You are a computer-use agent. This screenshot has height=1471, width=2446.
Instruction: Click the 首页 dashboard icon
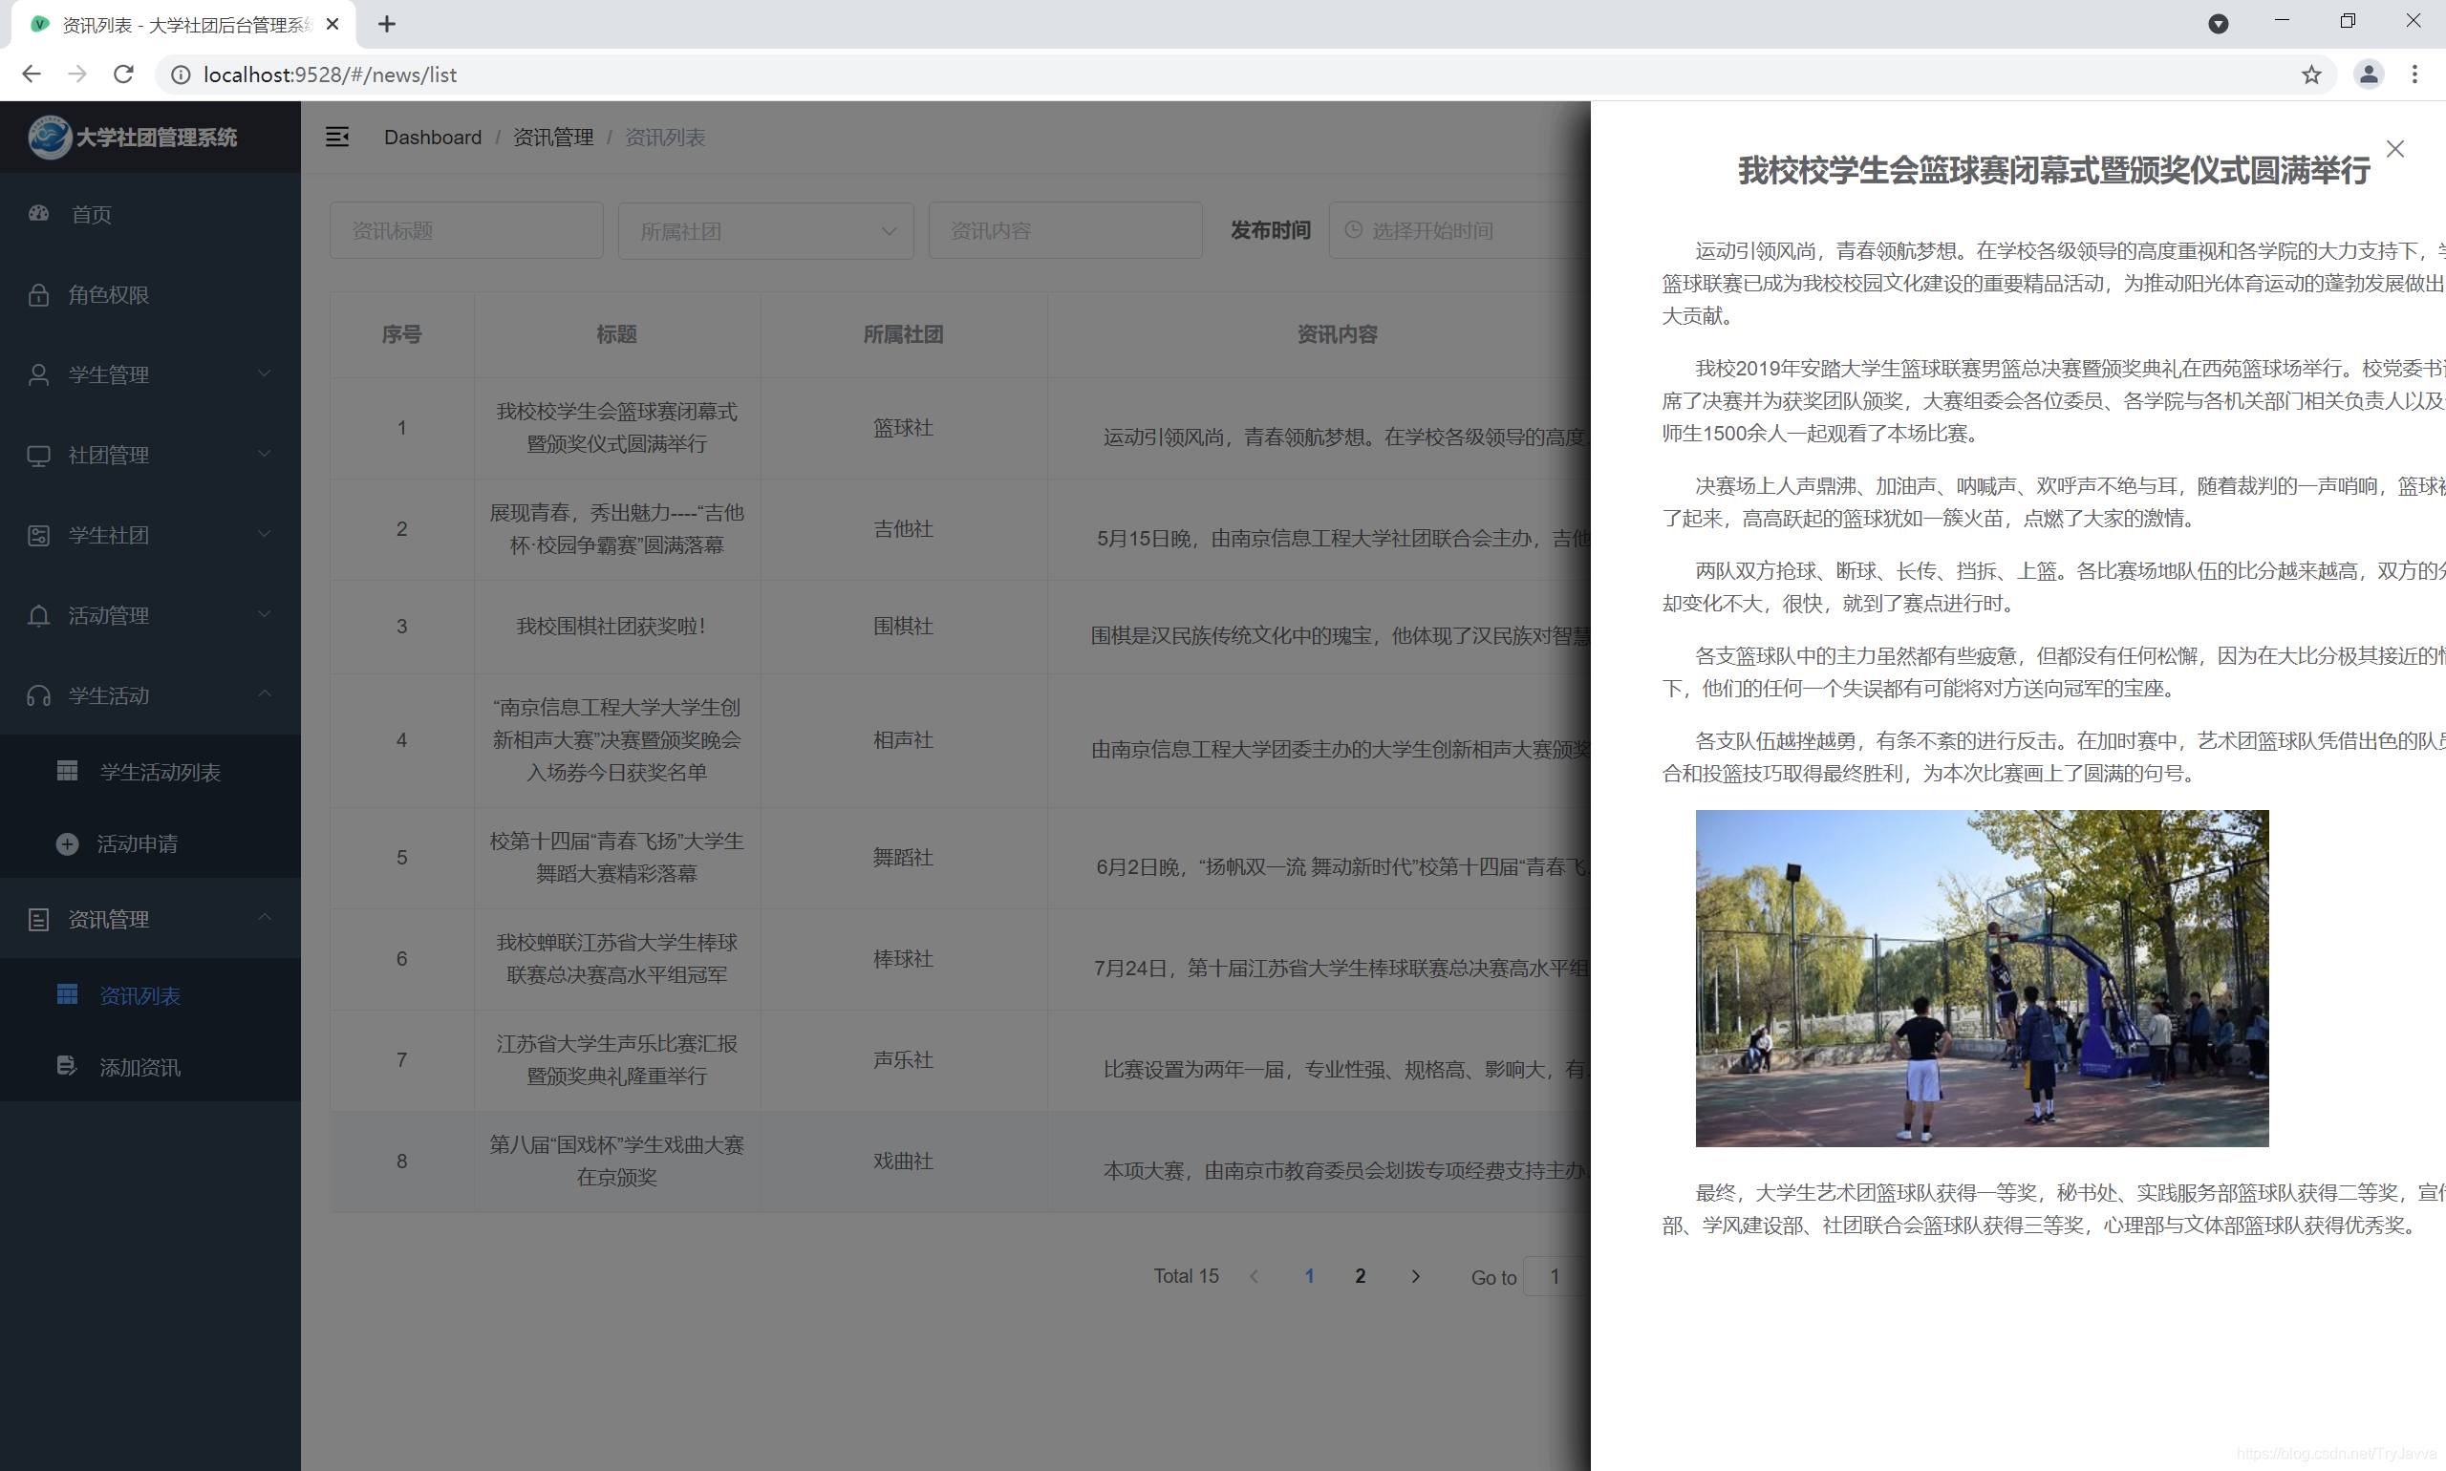[x=38, y=214]
